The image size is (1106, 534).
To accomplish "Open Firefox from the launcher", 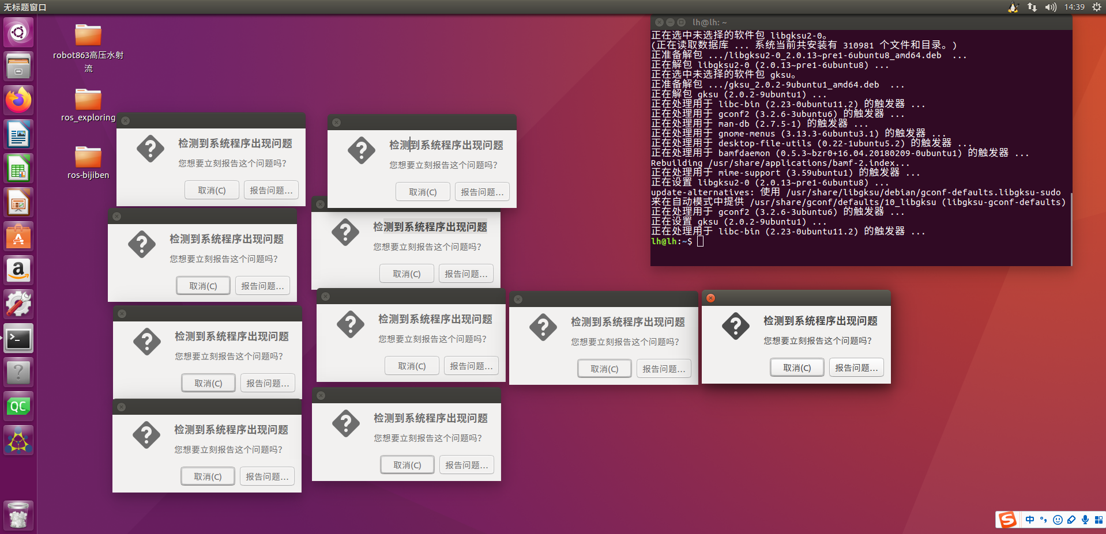I will pos(18,100).
